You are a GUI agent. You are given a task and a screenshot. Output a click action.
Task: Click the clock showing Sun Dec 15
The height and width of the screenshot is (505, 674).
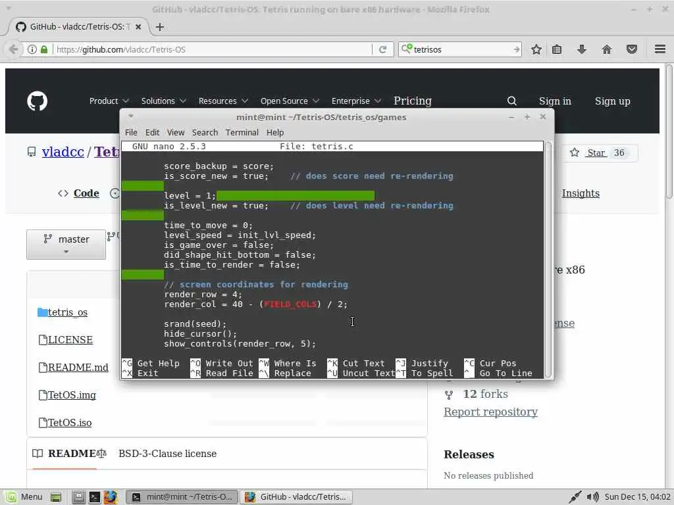tap(637, 497)
